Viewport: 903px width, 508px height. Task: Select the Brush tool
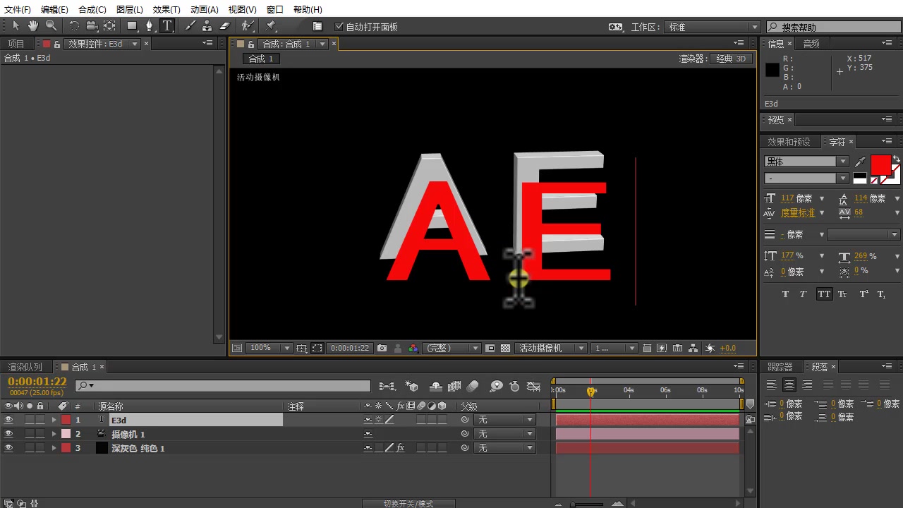click(190, 26)
